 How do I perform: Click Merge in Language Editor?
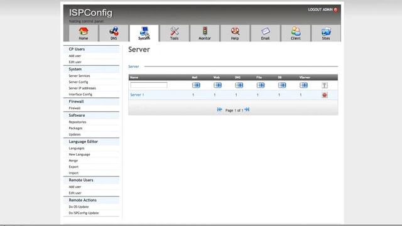coord(73,161)
